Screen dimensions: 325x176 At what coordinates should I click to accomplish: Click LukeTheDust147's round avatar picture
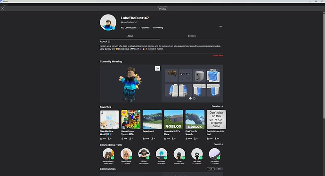[x=108, y=23]
